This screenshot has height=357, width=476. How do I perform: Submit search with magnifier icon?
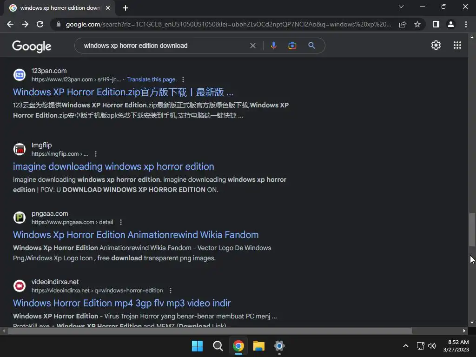(x=311, y=46)
